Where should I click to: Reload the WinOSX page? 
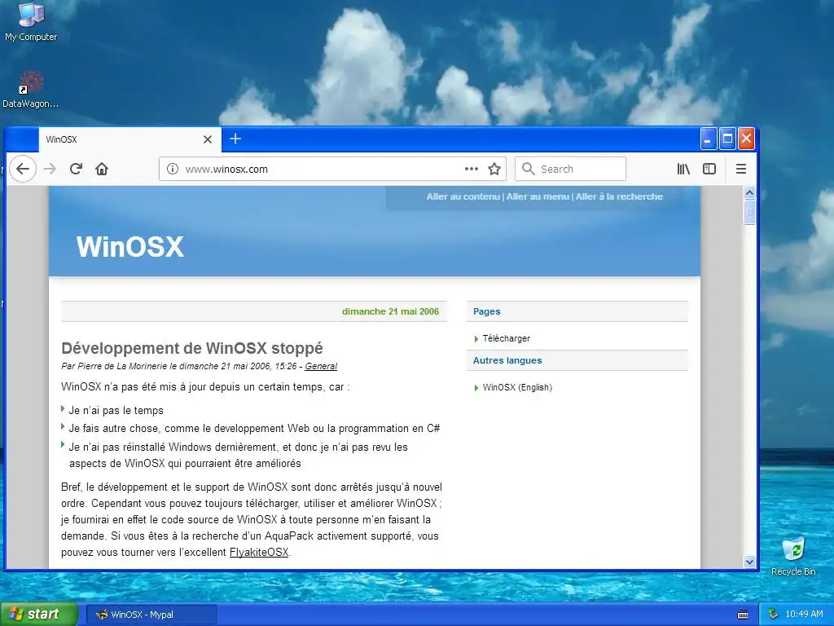76,170
